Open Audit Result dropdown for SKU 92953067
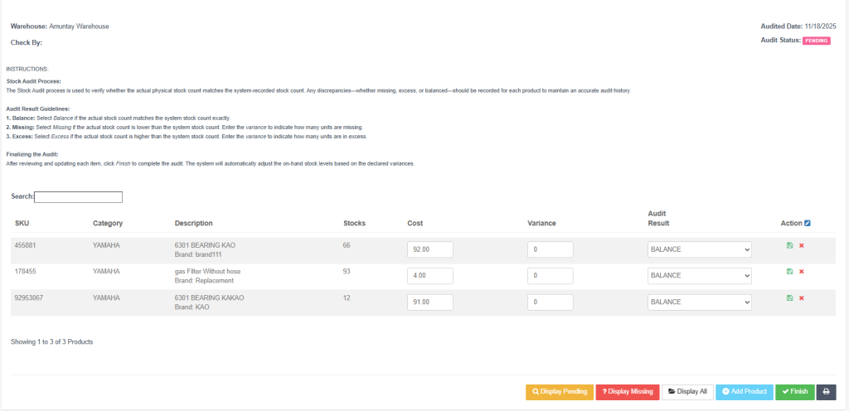The width and height of the screenshot is (849, 411). click(x=699, y=302)
